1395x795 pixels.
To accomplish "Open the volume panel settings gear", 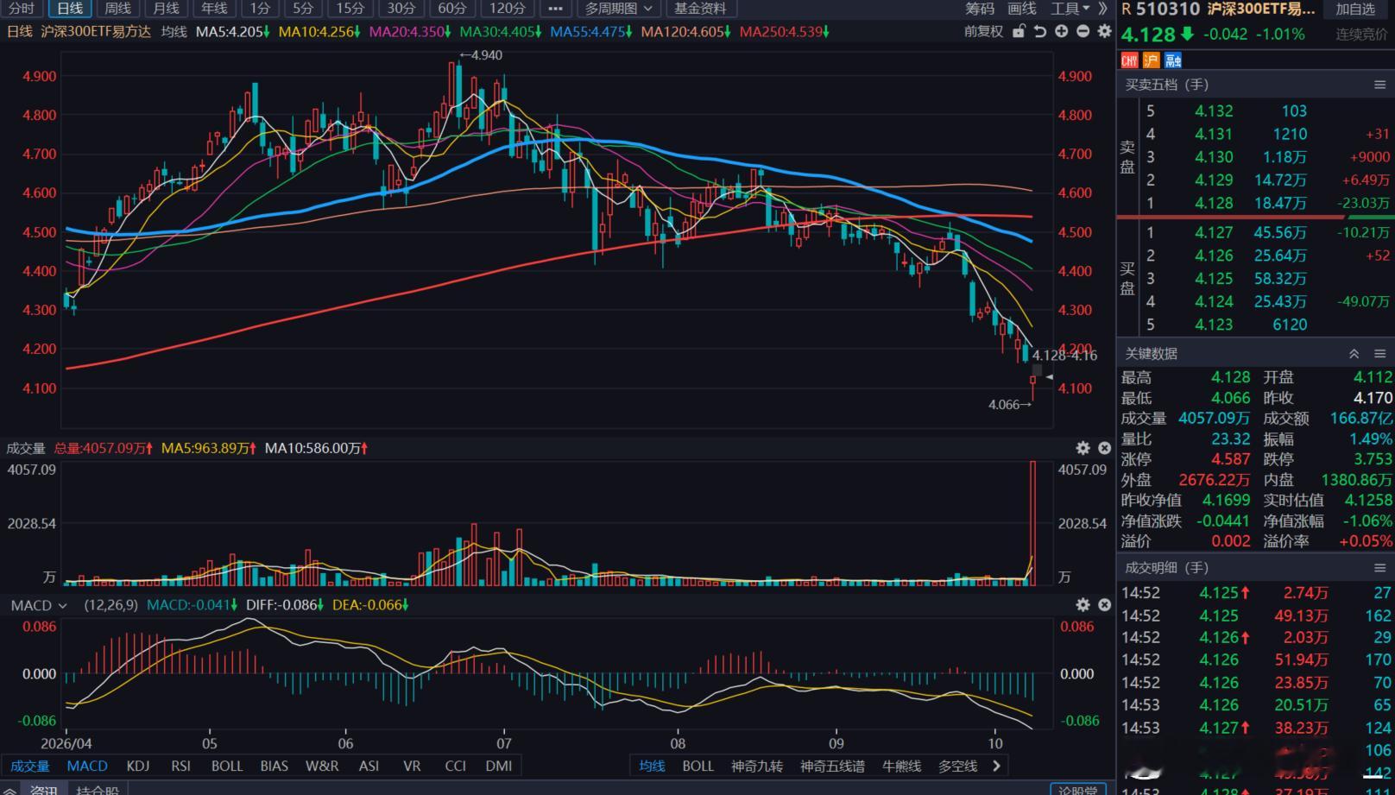I will [x=1083, y=448].
